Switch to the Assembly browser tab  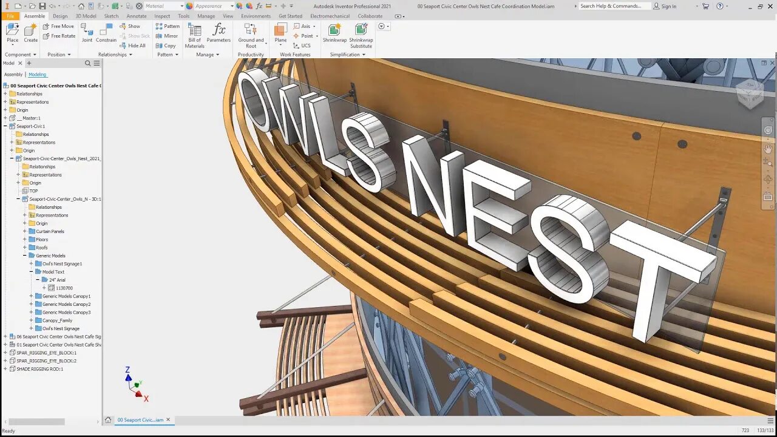pos(13,75)
